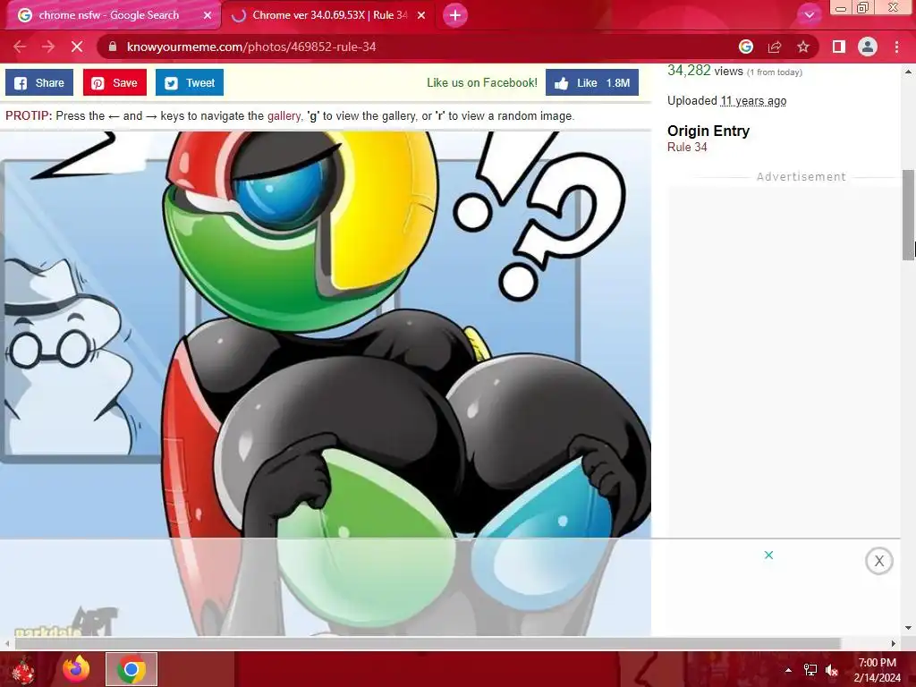Viewport: 916px width, 687px height.
Task: Launch Firefox from the taskbar
Action: [76, 669]
